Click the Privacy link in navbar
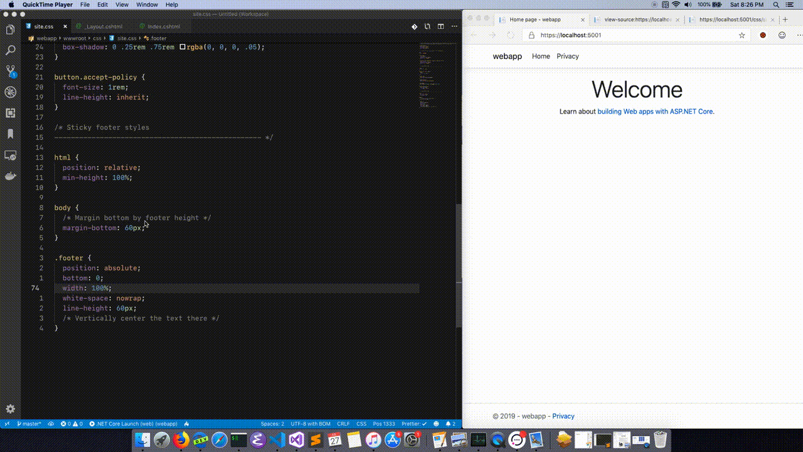This screenshot has width=803, height=452. [568, 56]
